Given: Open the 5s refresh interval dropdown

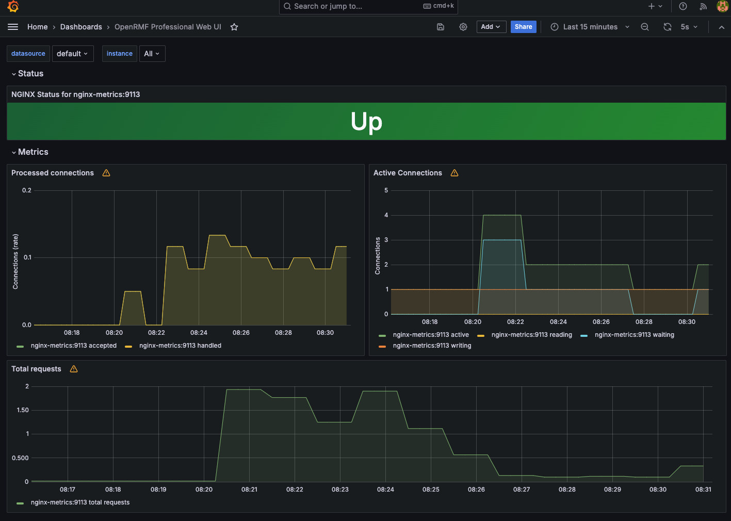Looking at the screenshot, I should coord(689,27).
